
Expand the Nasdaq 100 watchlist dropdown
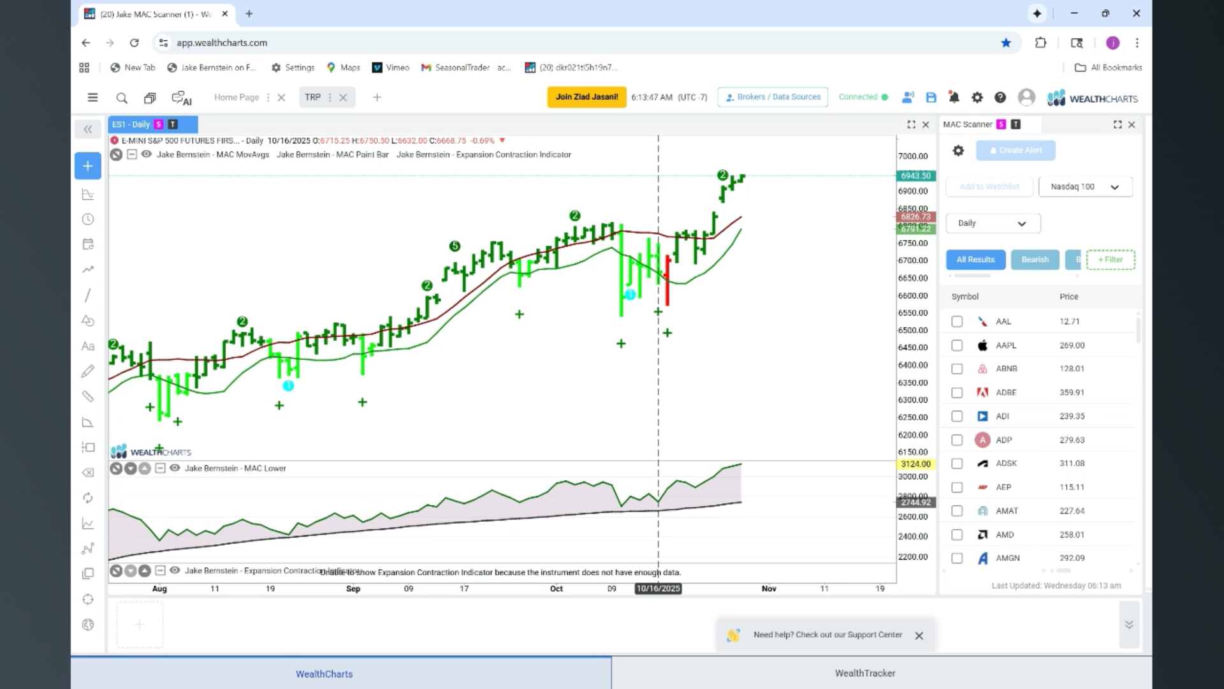click(x=1086, y=187)
